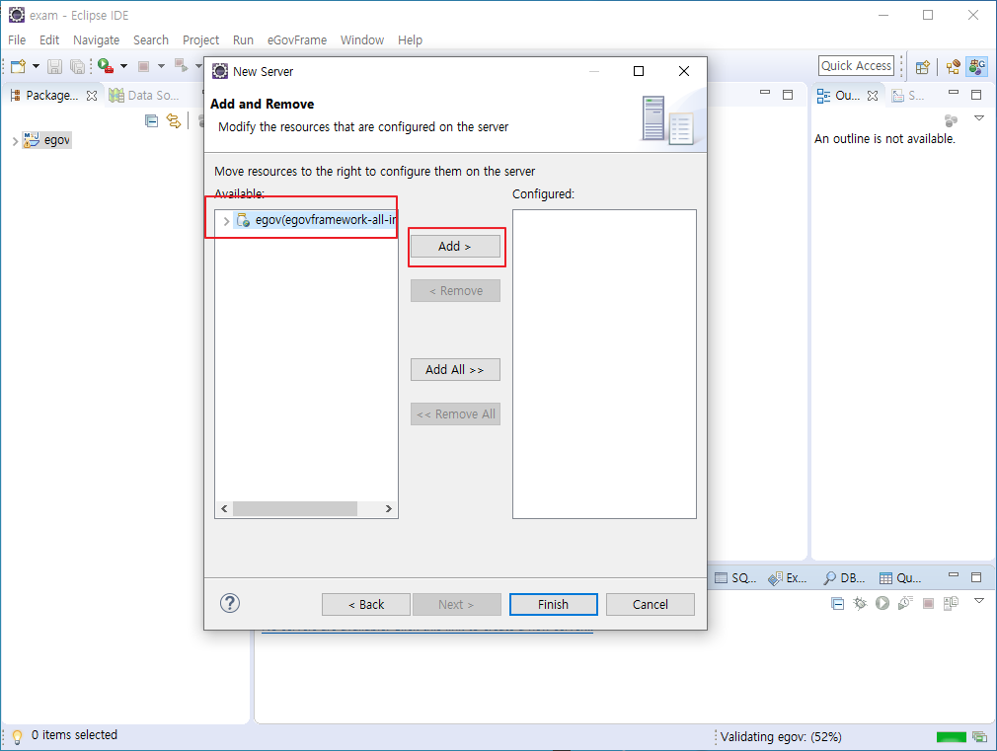Click the < Back button
Screen dimensions: 997x751
point(365,604)
